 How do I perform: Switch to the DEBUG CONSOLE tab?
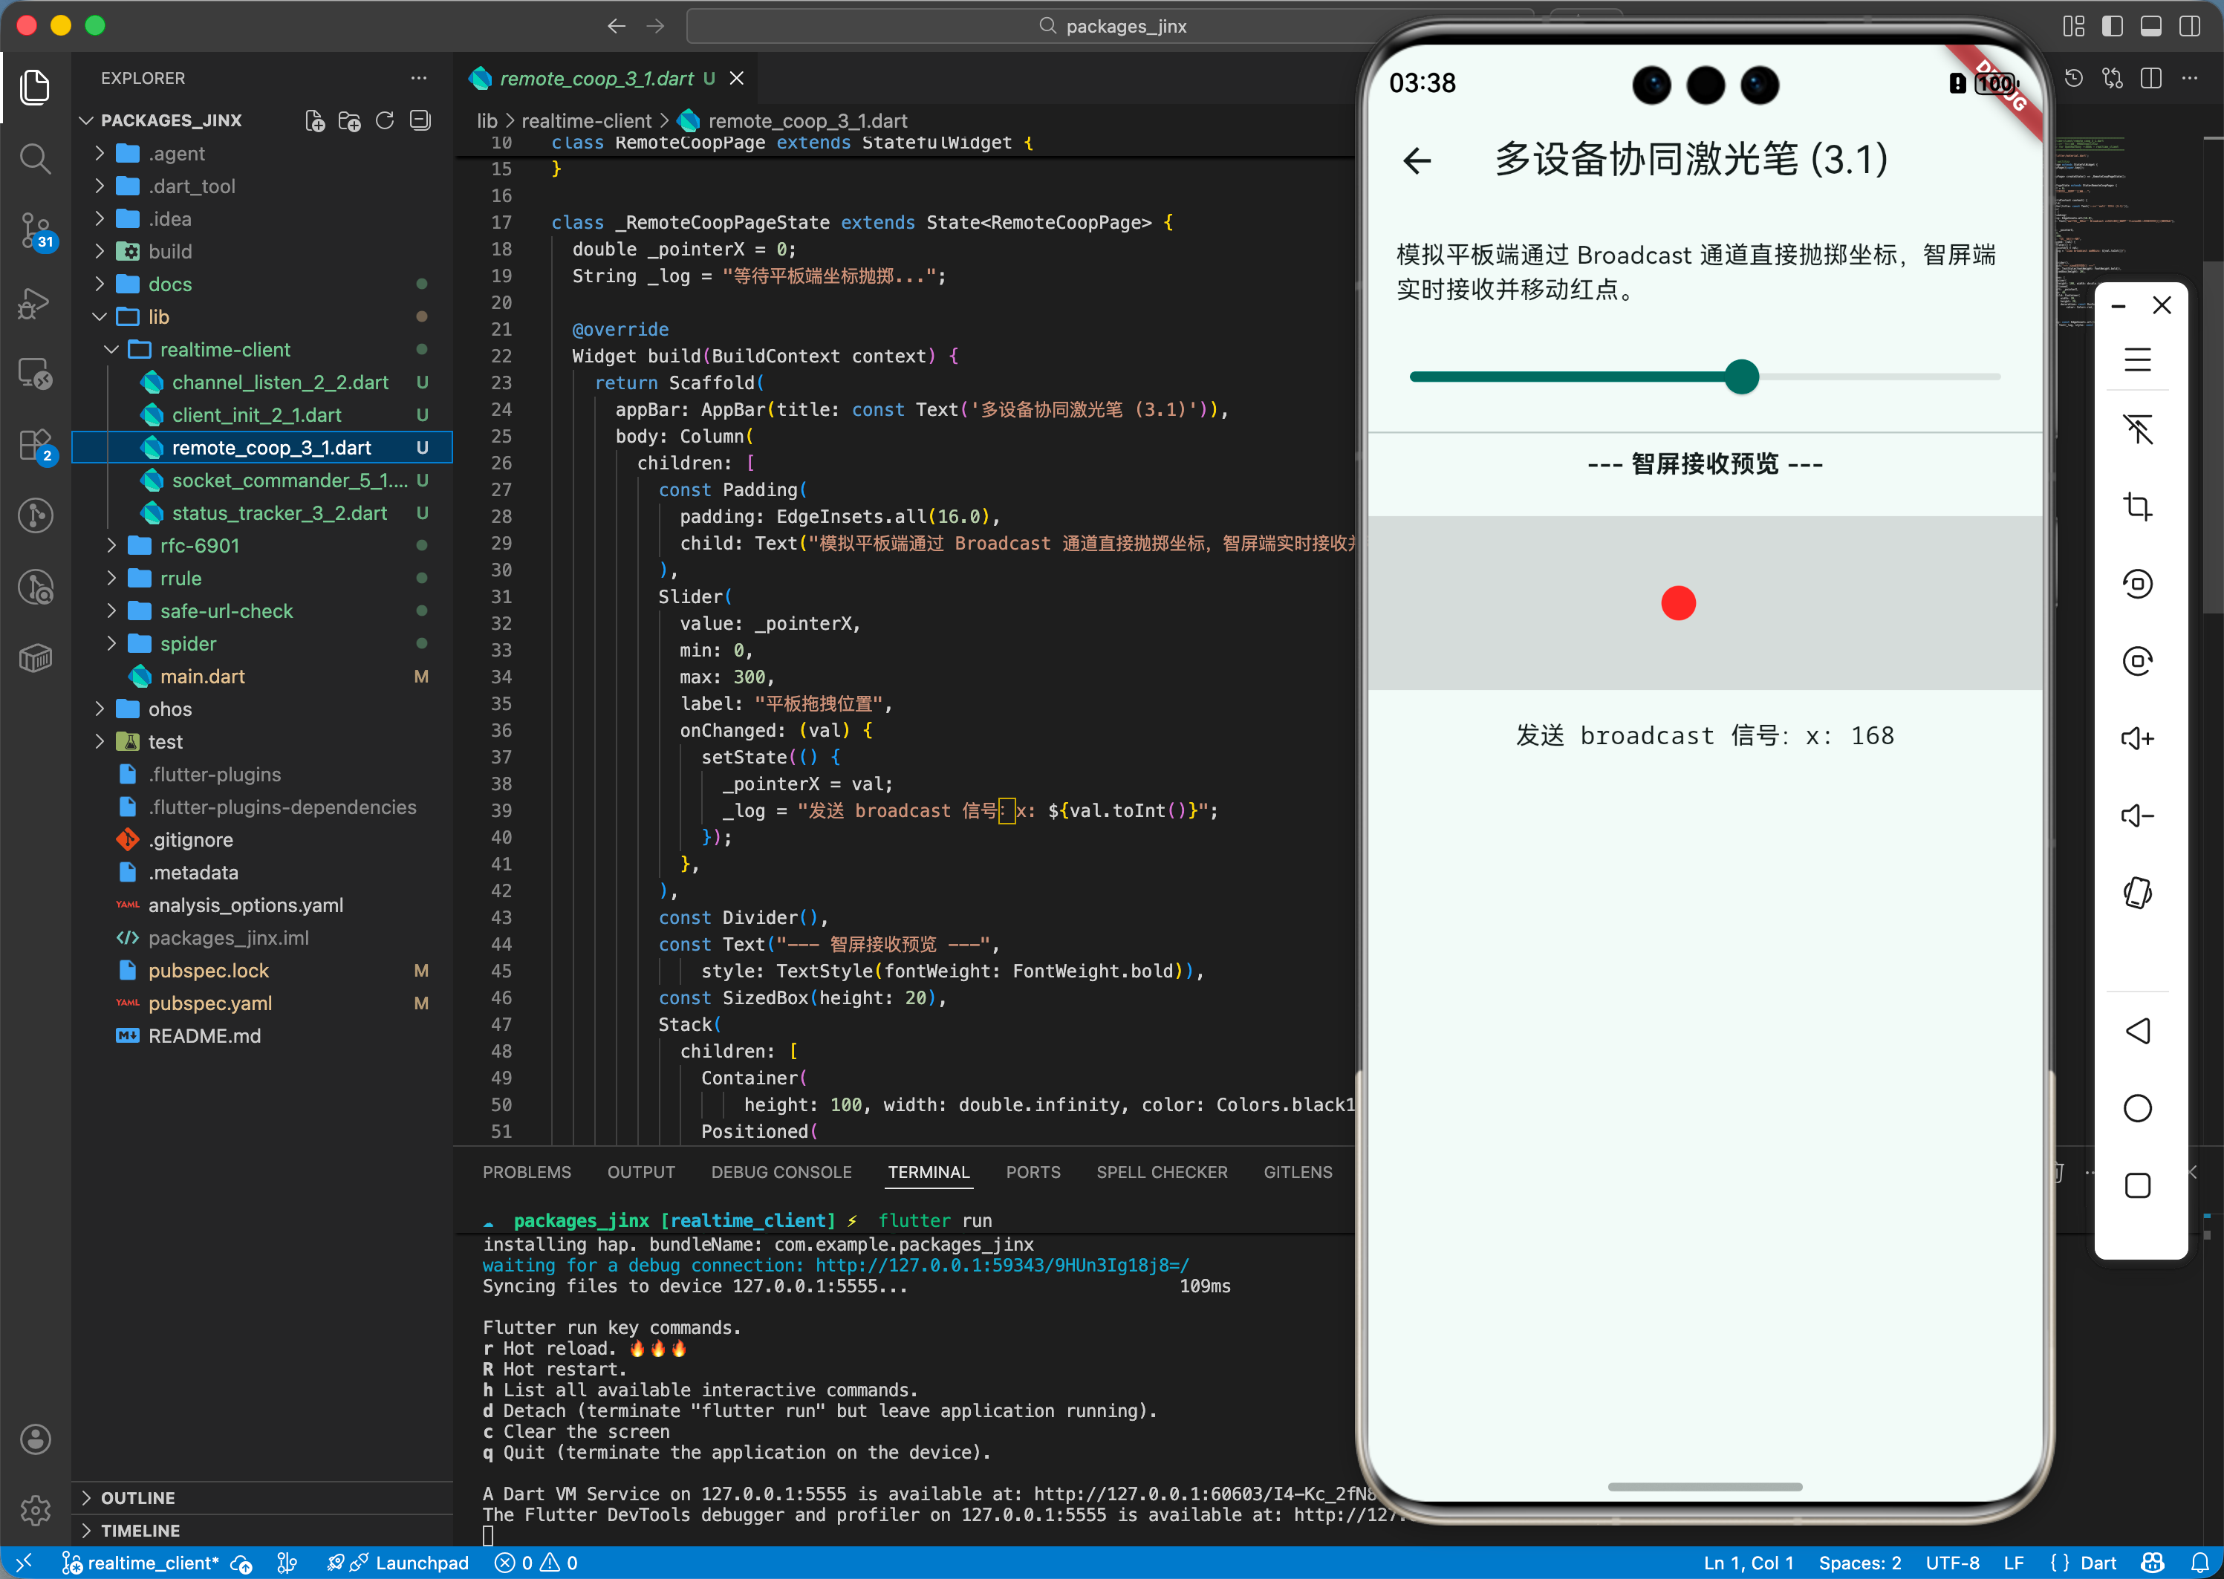[781, 1171]
